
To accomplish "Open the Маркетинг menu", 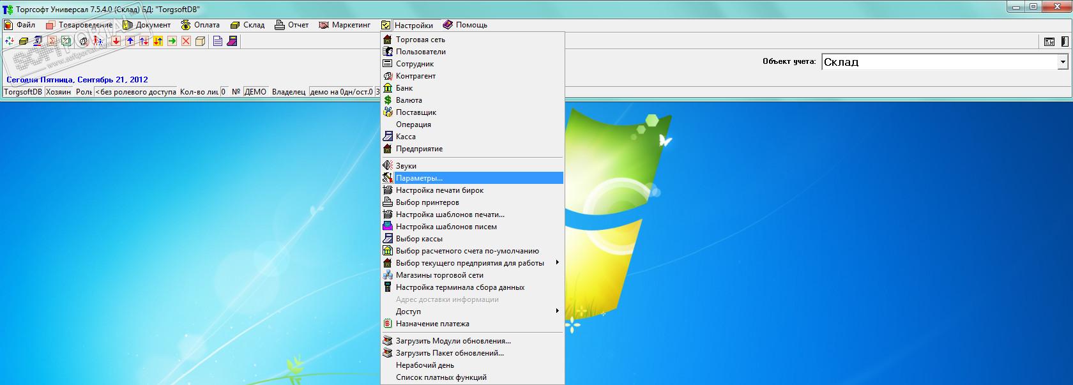I will pyautogui.click(x=345, y=25).
